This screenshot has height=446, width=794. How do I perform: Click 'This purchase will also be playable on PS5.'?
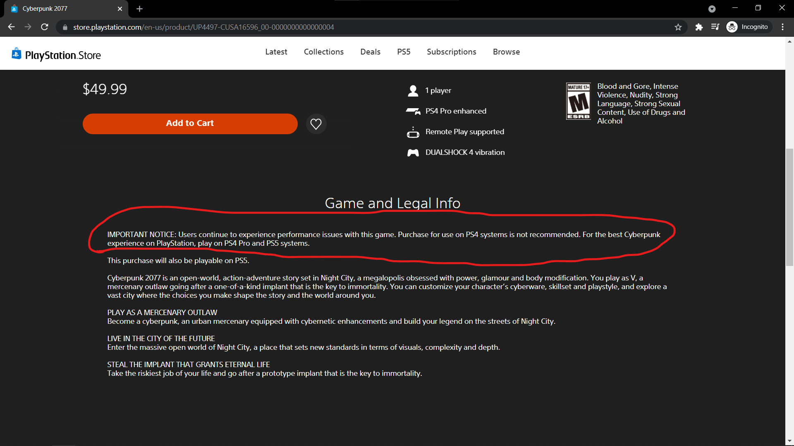point(178,261)
